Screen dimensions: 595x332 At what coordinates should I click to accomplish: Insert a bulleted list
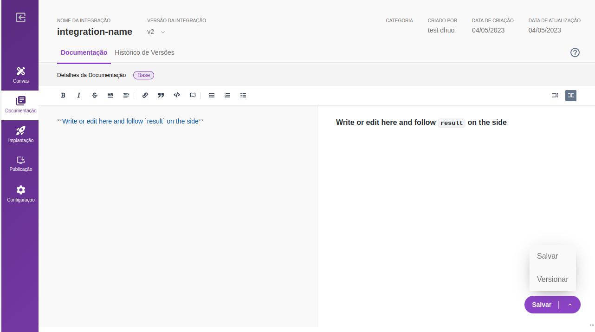click(x=212, y=95)
